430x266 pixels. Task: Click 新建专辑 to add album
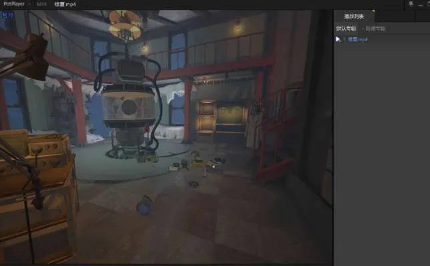[375, 29]
